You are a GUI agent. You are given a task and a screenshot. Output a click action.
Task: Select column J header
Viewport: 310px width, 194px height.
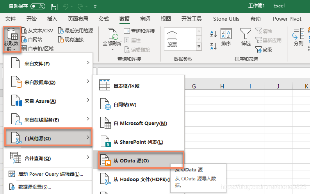click(278, 86)
